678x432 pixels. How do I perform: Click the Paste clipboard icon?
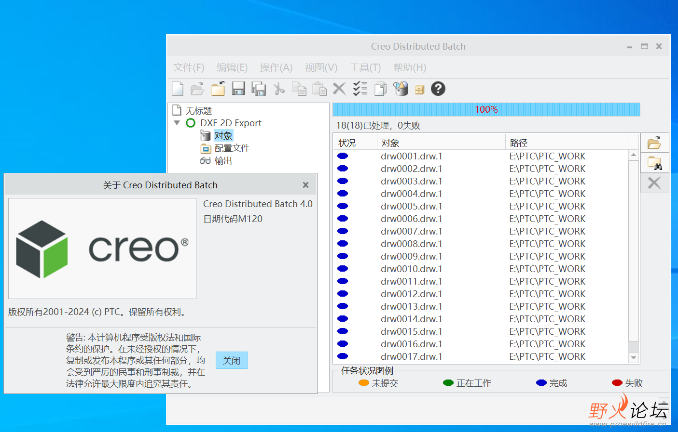click(319, 89)
